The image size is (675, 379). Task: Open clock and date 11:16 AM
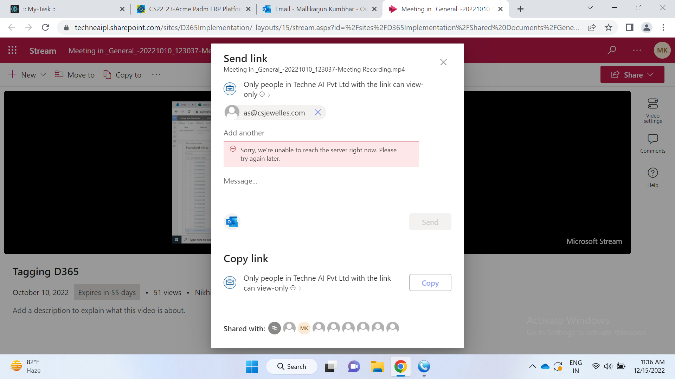click(x=649, y=366)
